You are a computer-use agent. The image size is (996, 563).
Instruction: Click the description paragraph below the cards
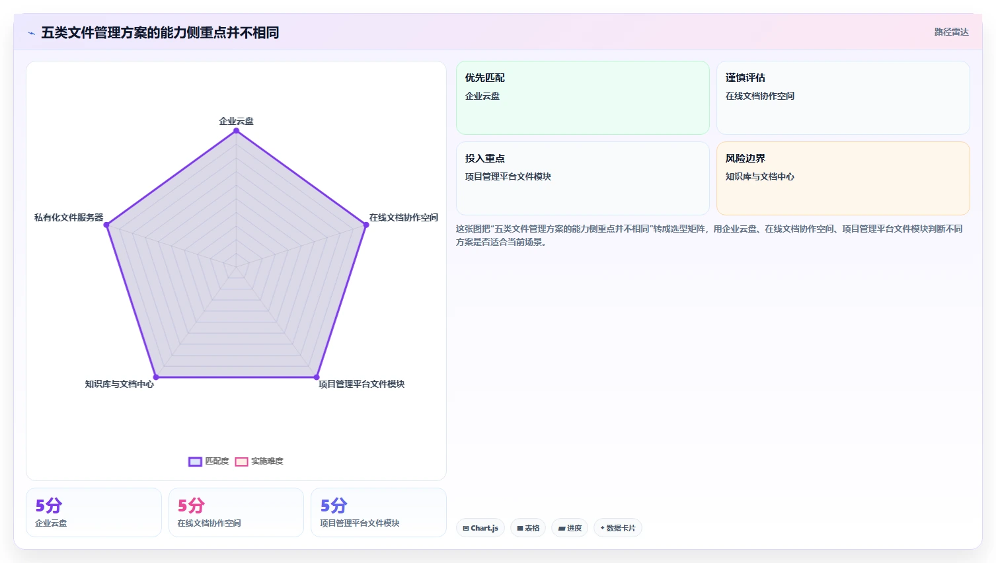[x=709, y=235]
